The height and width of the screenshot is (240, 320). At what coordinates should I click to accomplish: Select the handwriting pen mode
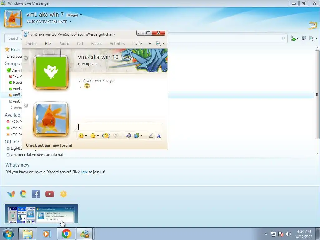(151, 136)
